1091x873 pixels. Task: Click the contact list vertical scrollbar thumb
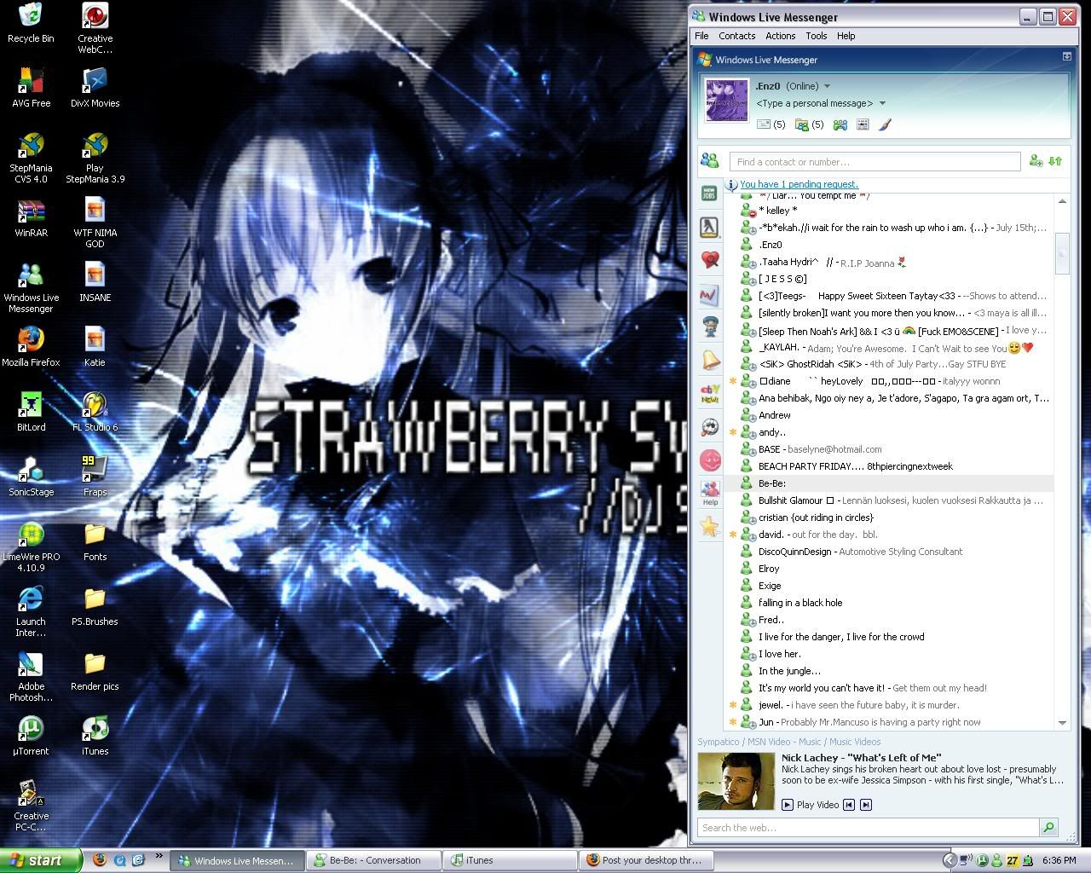pyautogui.click(x=1062, y=252)
